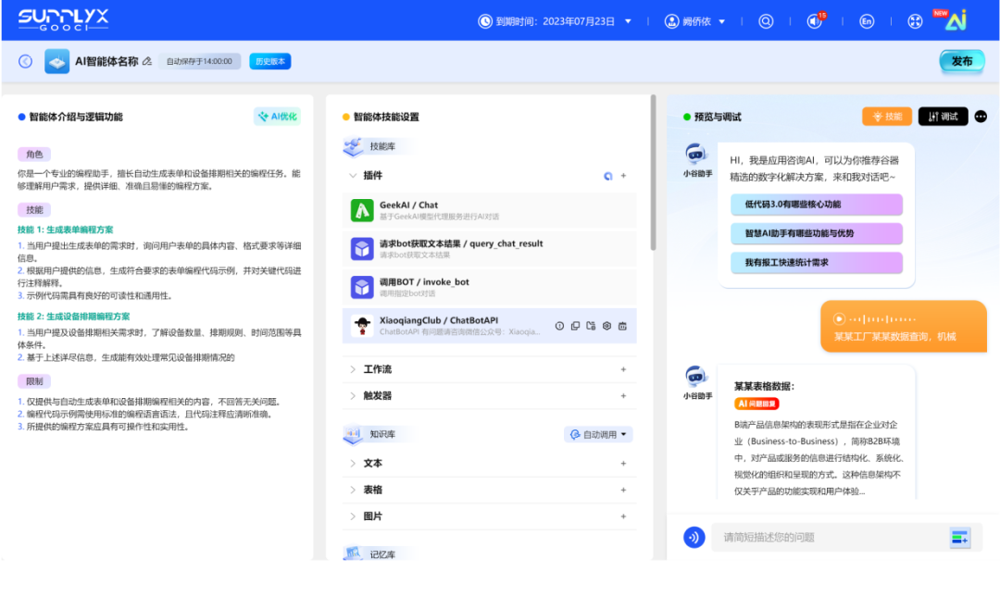Add a 触发器 with its plus icon
1000x597 pixels.
pos(624,396)
